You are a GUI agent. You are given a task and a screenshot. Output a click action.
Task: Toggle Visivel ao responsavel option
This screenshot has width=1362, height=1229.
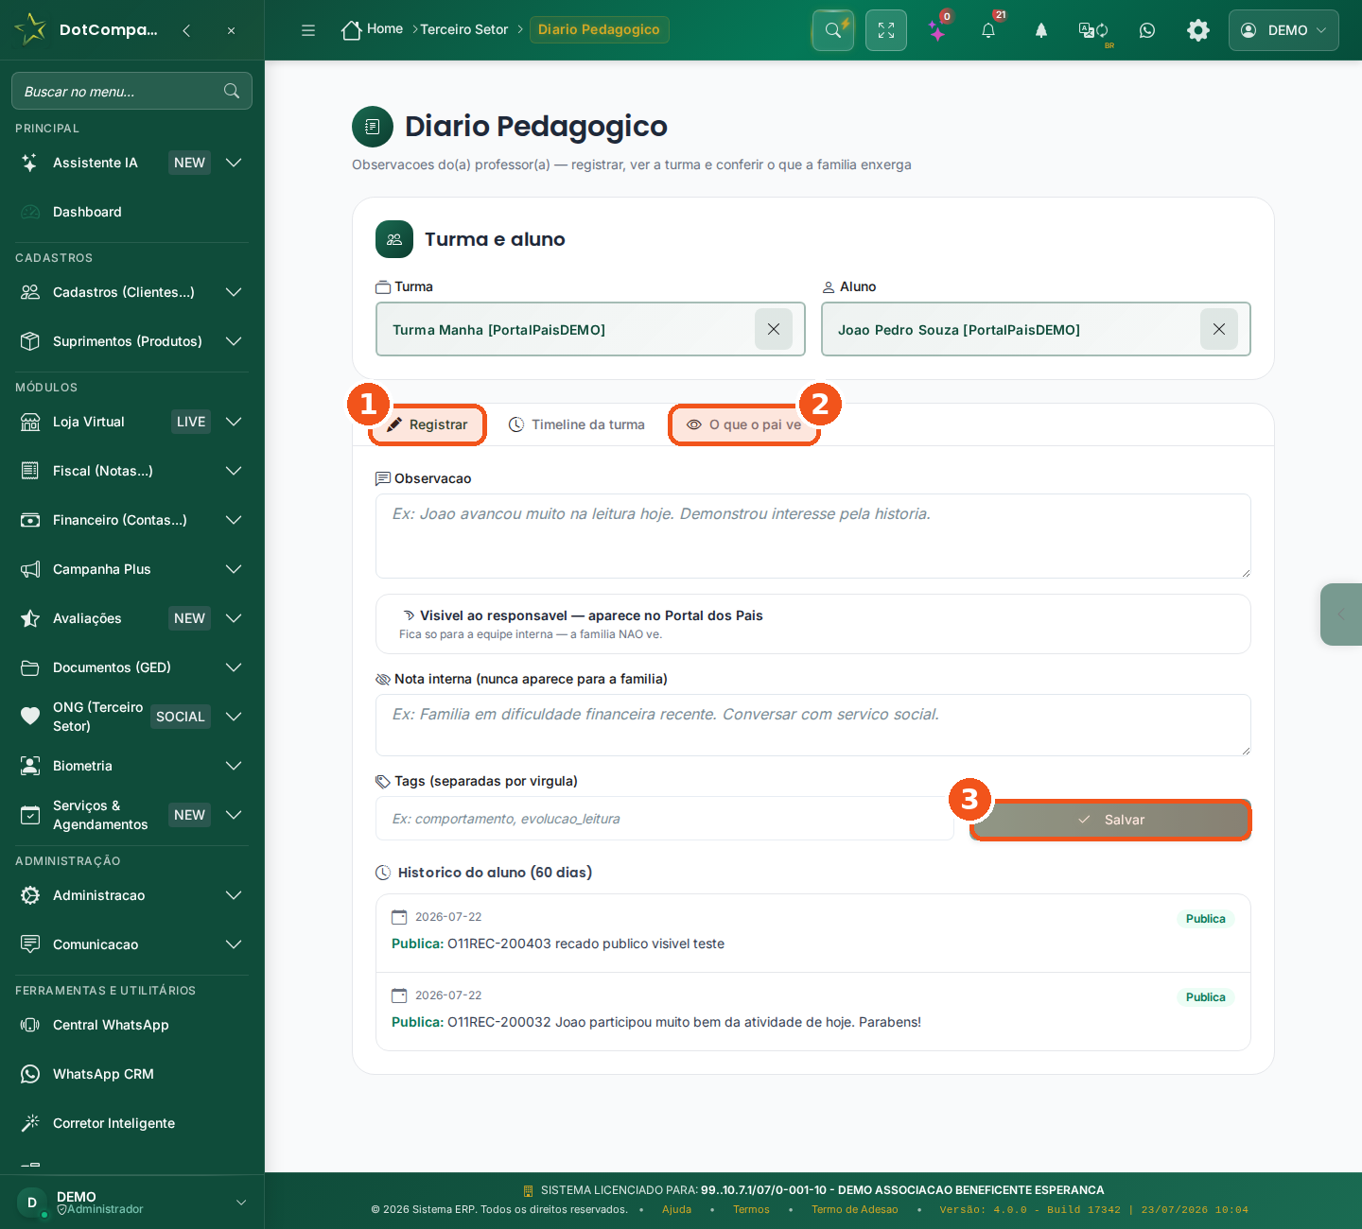tap(813, 624)
